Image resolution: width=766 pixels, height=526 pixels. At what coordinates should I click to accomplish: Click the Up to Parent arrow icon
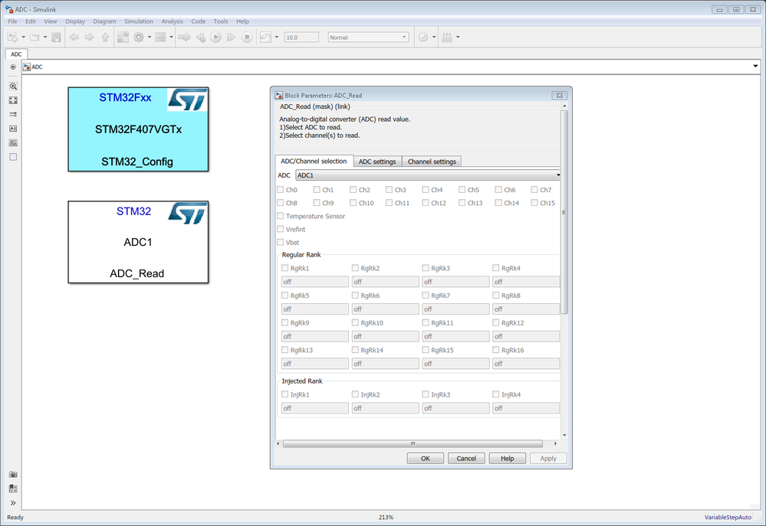[105, 37]
